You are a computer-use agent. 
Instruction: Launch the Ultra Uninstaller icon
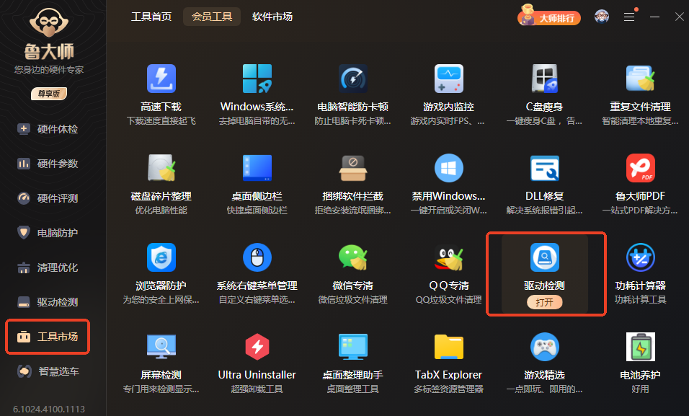tap(257, 348)
